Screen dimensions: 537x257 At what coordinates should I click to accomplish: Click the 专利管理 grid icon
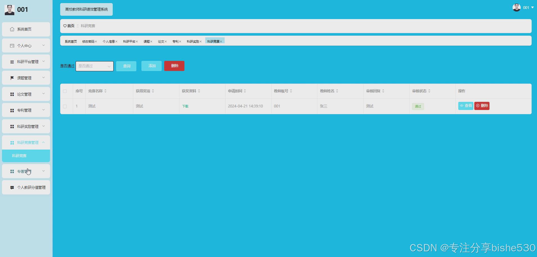[12, 111]
